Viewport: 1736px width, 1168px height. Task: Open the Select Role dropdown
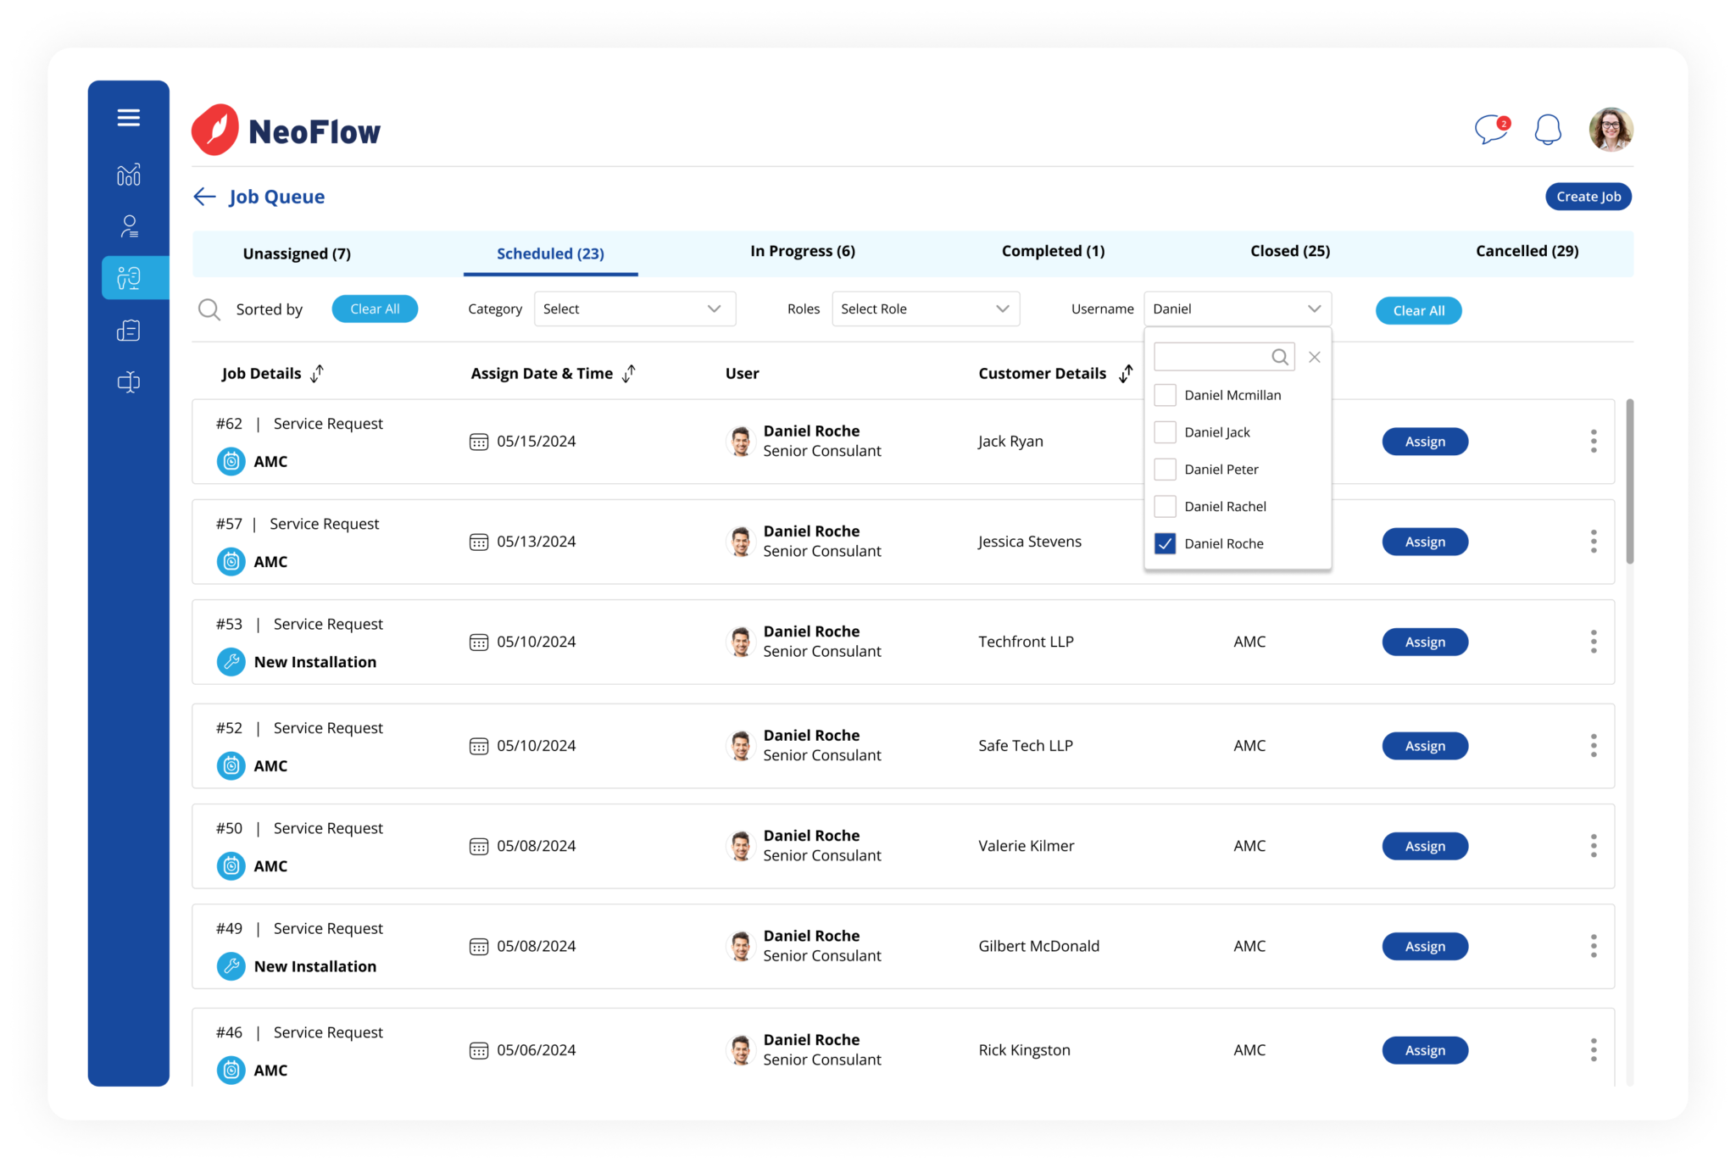[x=925, y=309]
